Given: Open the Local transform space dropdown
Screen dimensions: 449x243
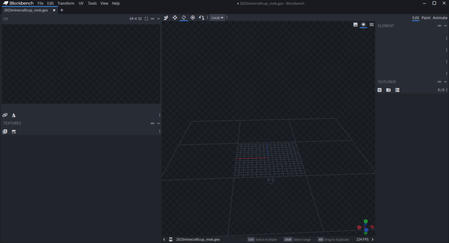Looking at the screenshot, I should 217,18.
